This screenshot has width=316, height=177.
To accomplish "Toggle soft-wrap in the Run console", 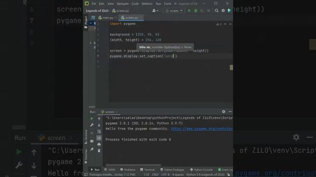I will click(99, 131).
